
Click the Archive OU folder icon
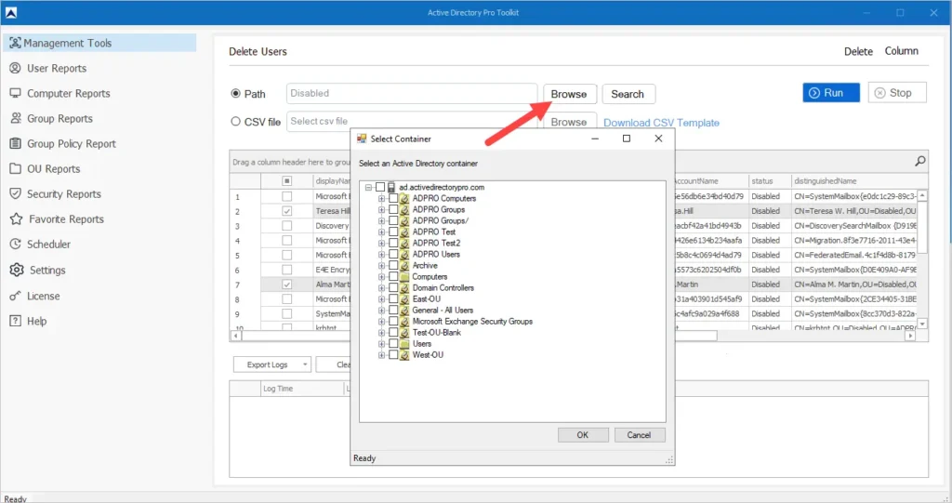[x=404, y=266]
